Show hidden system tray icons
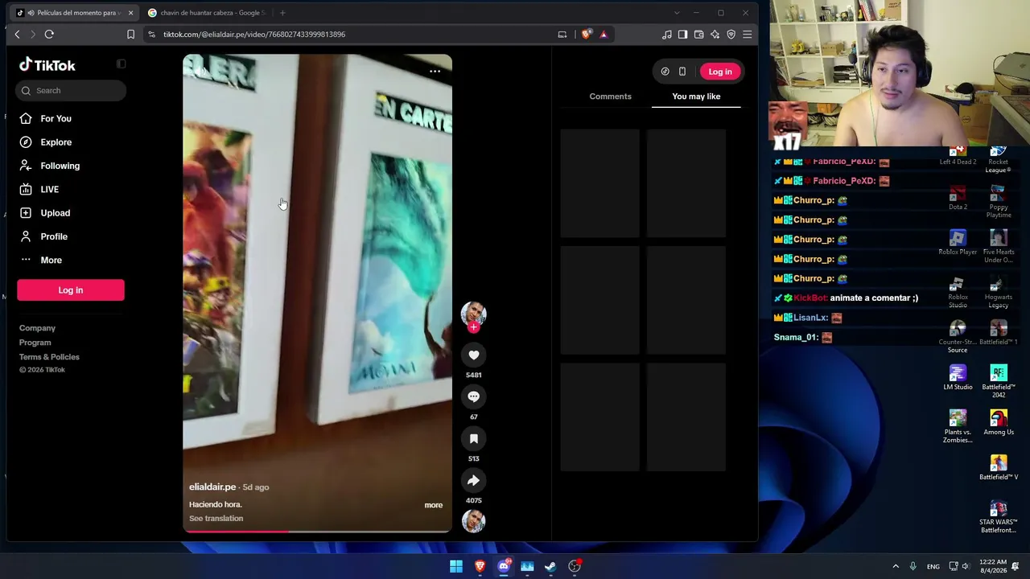 click(x=896, y=566)
